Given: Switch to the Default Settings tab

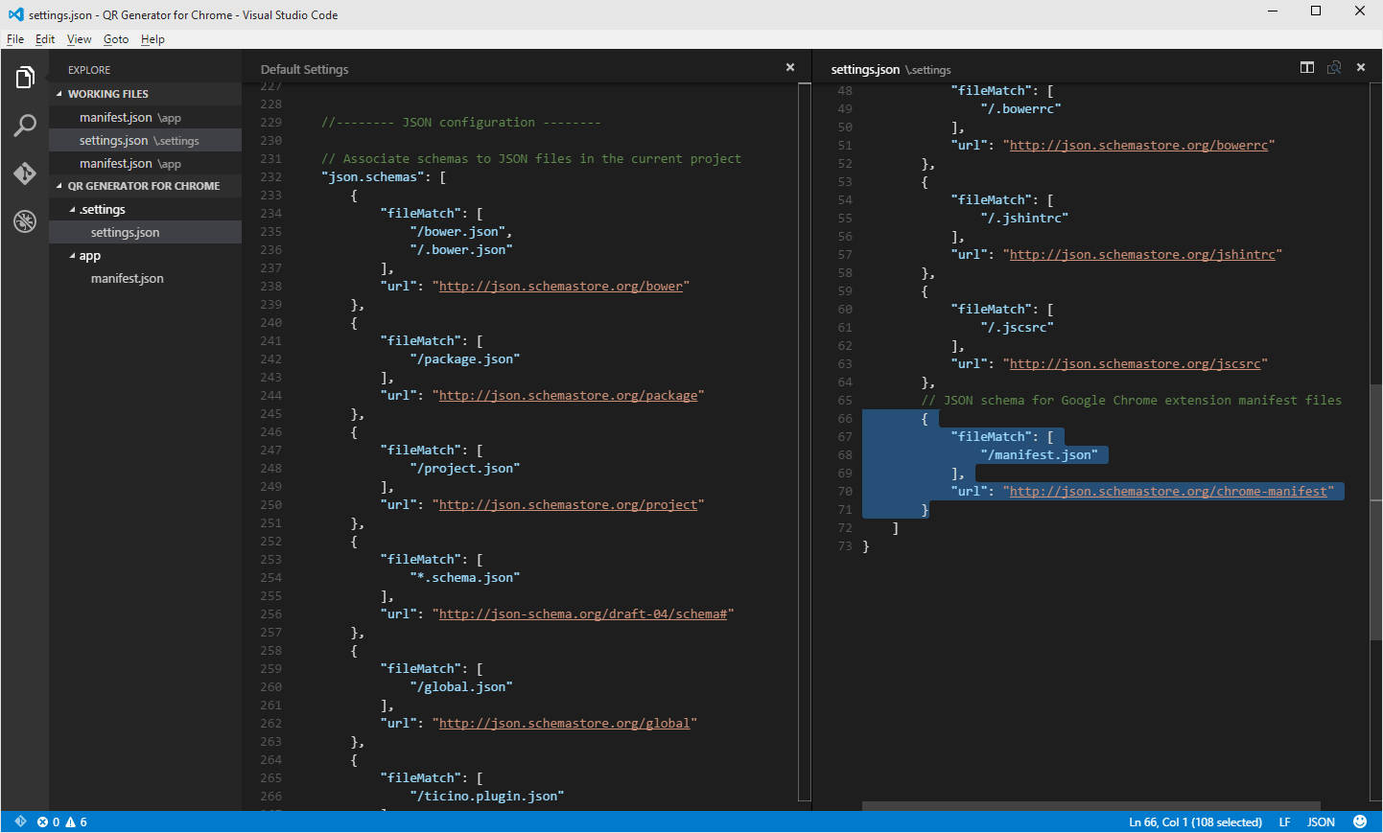Looking at the screenshot, I should tap(304, 68).
